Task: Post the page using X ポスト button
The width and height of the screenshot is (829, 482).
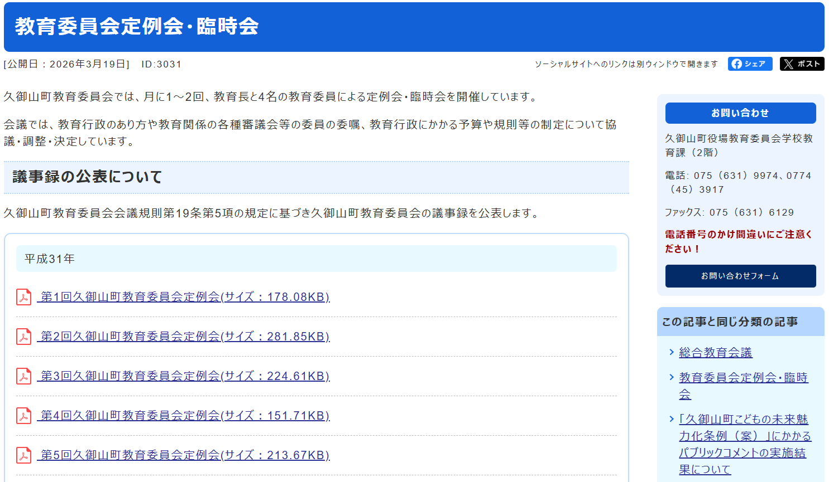Action: (802, 64)
